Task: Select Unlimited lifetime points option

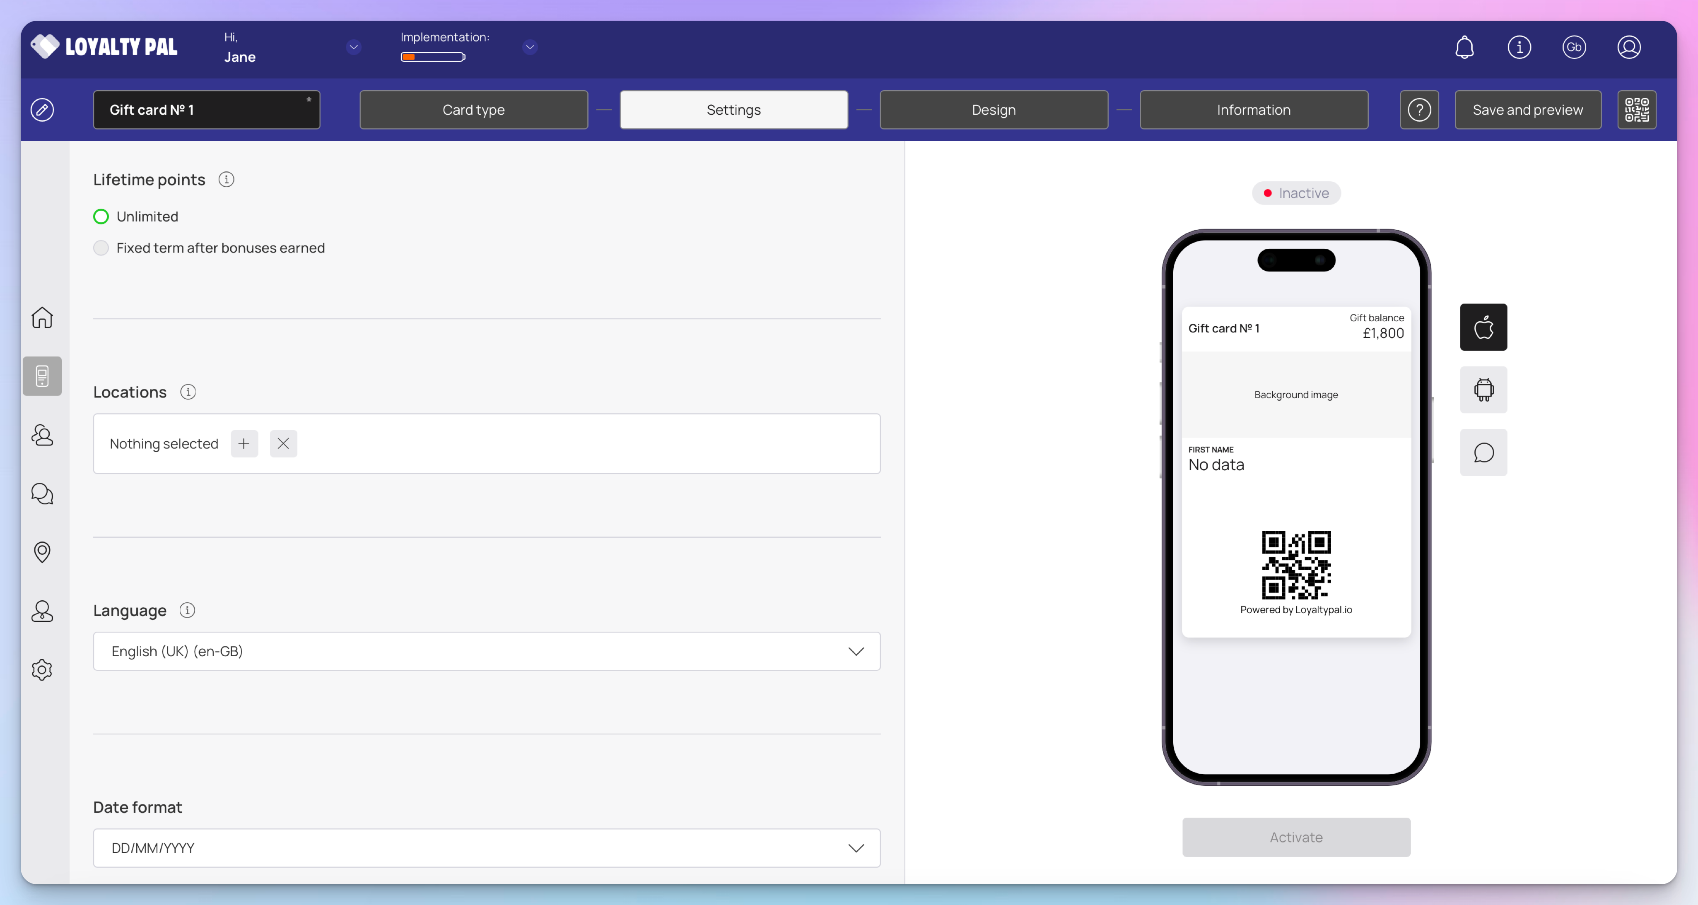Action: [101, 217]
